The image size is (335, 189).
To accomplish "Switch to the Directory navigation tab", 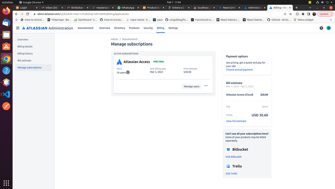I will [119, 28].
